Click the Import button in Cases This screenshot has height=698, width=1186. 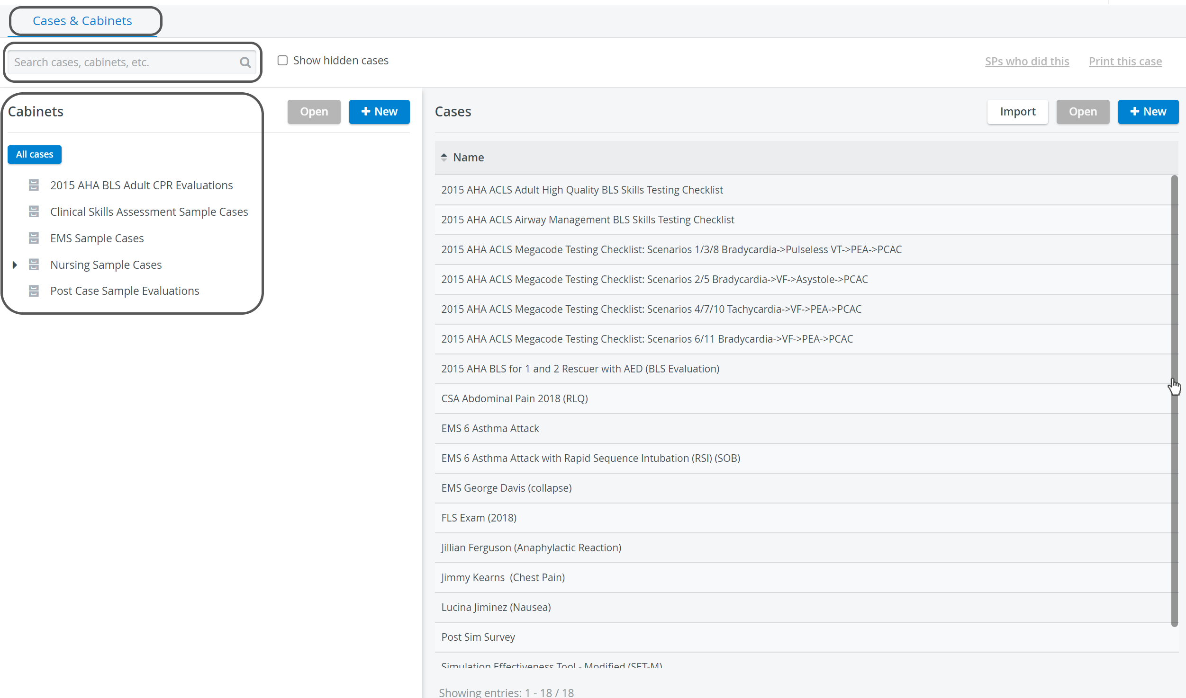point(1018,112)
